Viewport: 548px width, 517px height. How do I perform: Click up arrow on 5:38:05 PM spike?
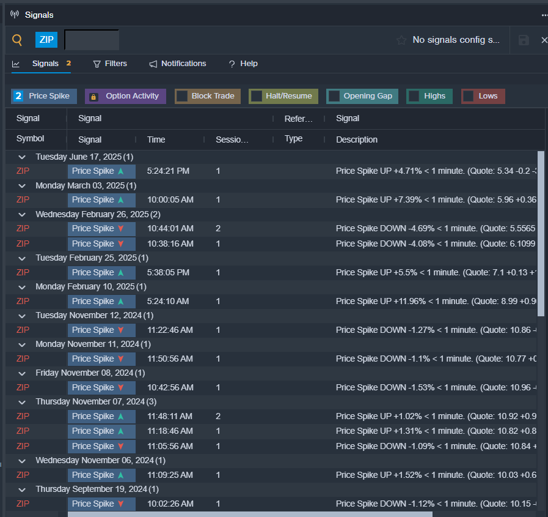point(121,272)
